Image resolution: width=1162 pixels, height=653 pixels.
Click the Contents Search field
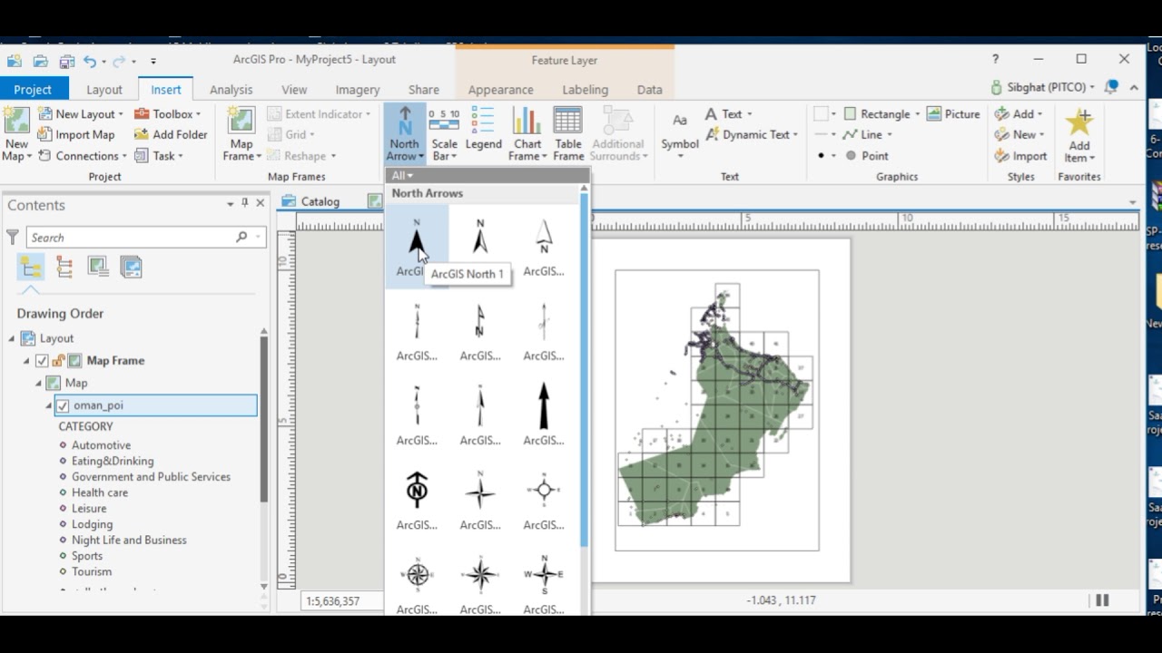[x=144, y=238]
